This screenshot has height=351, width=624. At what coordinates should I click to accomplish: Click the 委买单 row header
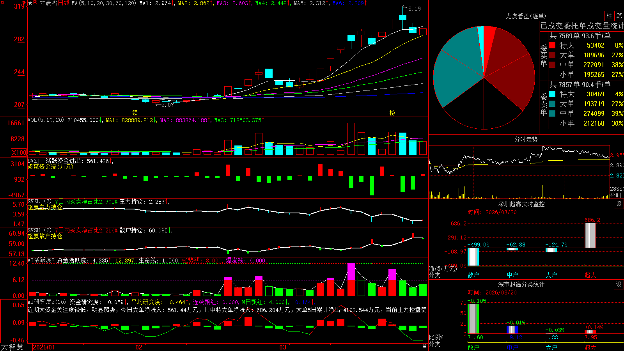(544, 55)
